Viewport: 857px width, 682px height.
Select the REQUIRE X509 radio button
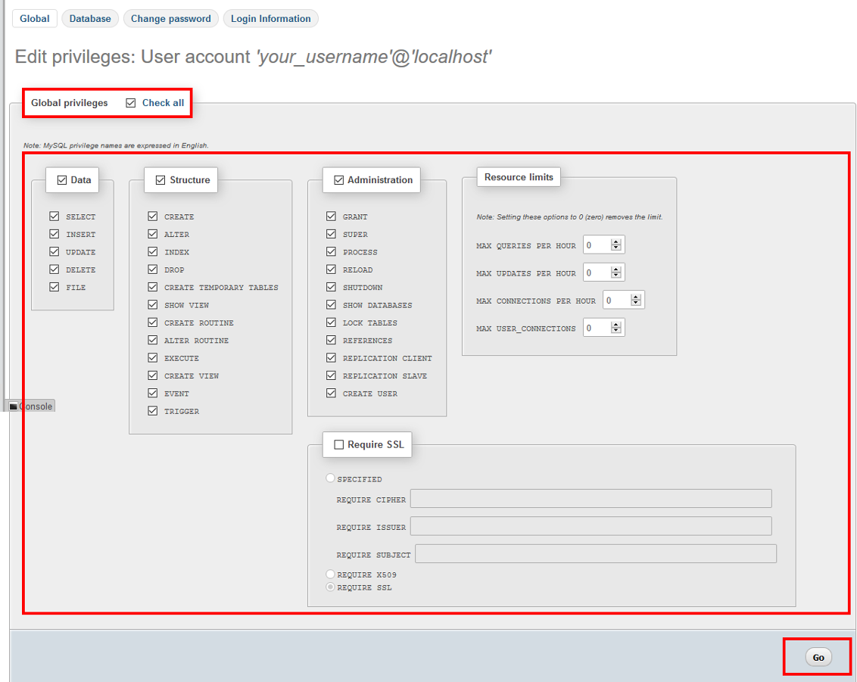(x=330, y=575)
